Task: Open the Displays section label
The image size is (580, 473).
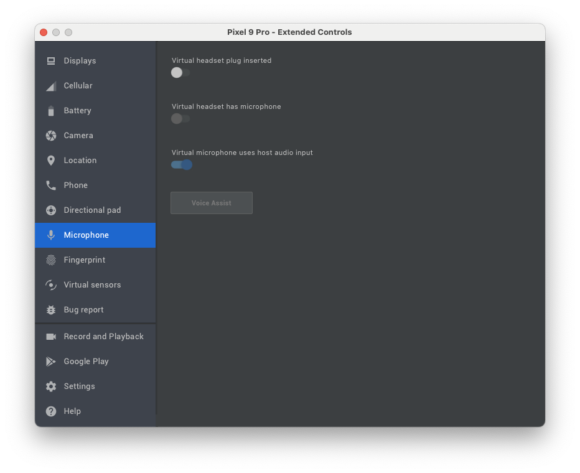Action: pyautogui.click(x=80, y=60)
